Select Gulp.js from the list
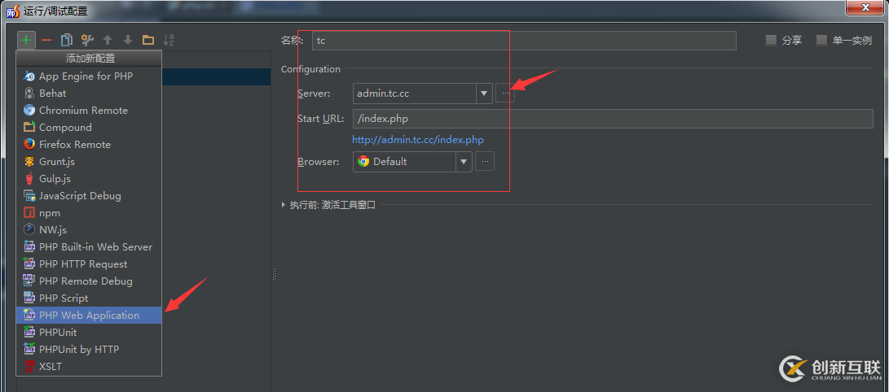The image size is (889, 392). point(89,179)
